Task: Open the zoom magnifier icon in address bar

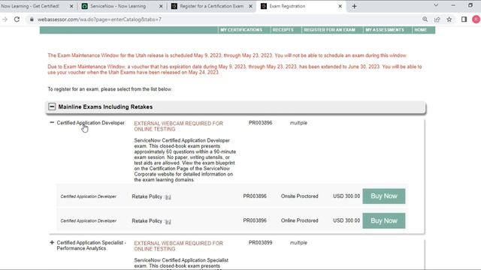Action: click(x=425, y=19)
